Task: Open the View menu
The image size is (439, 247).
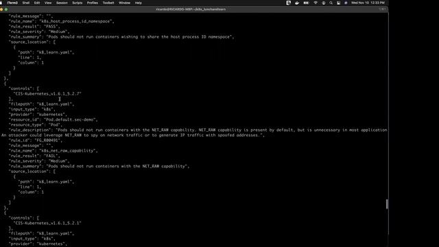Action: click(x=48, y=3)
